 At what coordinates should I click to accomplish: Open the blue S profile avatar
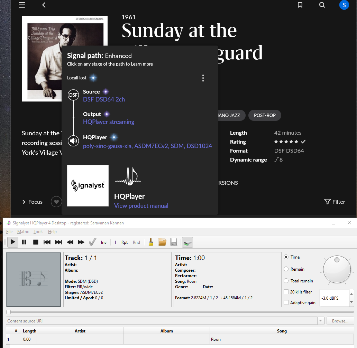[x=344, y=5]
